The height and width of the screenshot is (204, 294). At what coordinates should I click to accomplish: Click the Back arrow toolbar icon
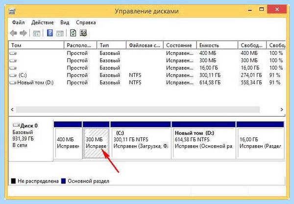coord(14,33)
